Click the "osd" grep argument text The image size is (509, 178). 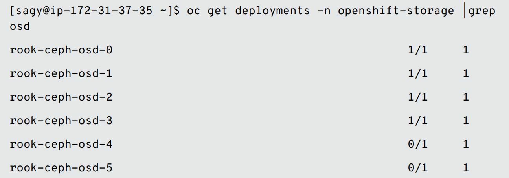point(20,27)
